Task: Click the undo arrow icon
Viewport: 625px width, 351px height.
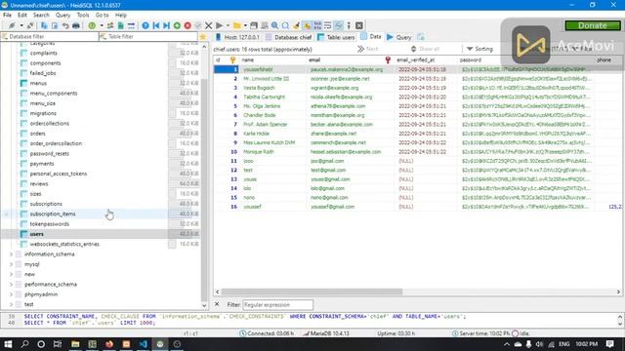Action: [65, 25]
